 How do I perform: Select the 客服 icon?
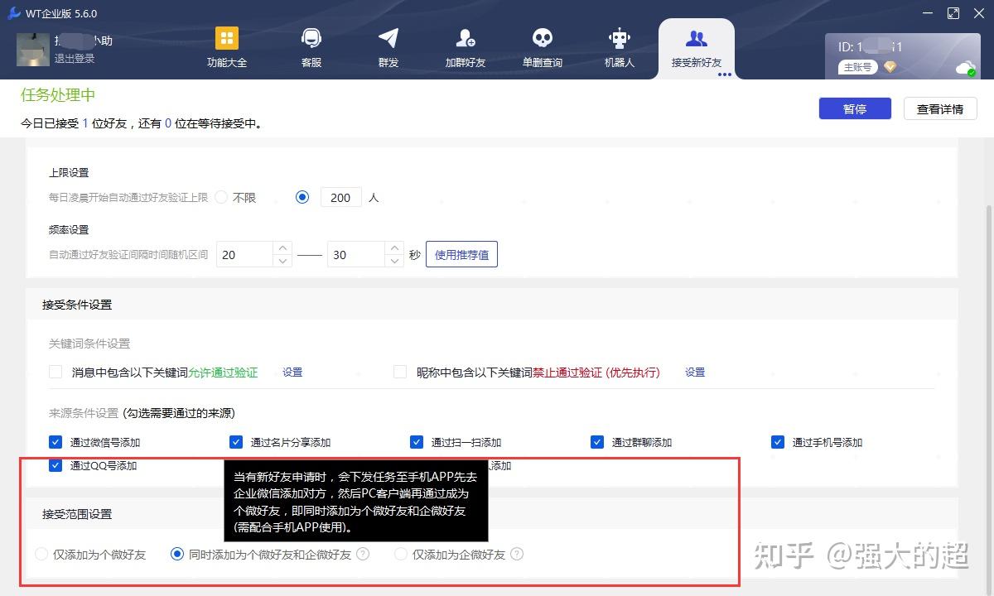point(310,47)
